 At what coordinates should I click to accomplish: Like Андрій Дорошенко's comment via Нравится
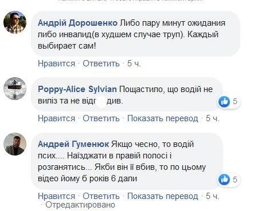56,63
